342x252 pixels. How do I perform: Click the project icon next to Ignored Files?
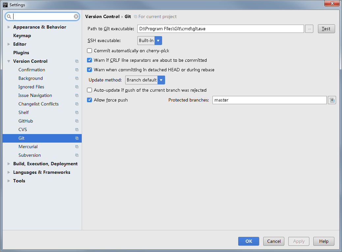77,87
